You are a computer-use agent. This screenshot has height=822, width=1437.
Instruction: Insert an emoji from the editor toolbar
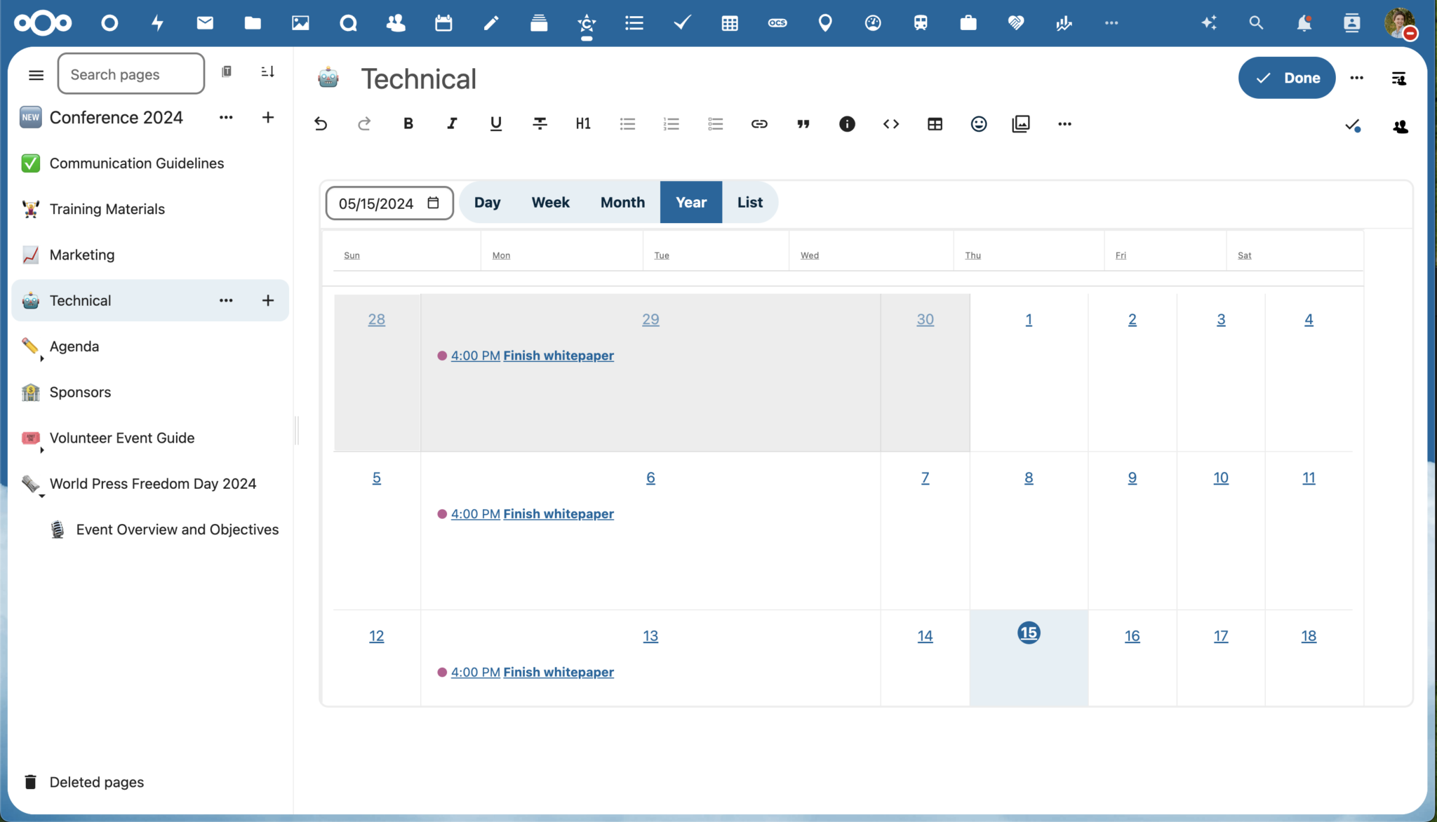pyautogui.click(x=978, y=123)
